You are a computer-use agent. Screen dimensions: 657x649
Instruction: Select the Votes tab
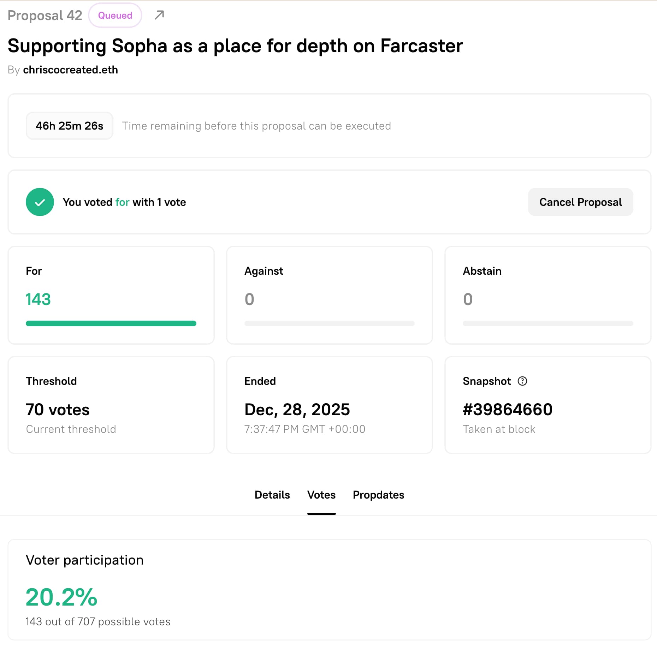pos(321,495)
